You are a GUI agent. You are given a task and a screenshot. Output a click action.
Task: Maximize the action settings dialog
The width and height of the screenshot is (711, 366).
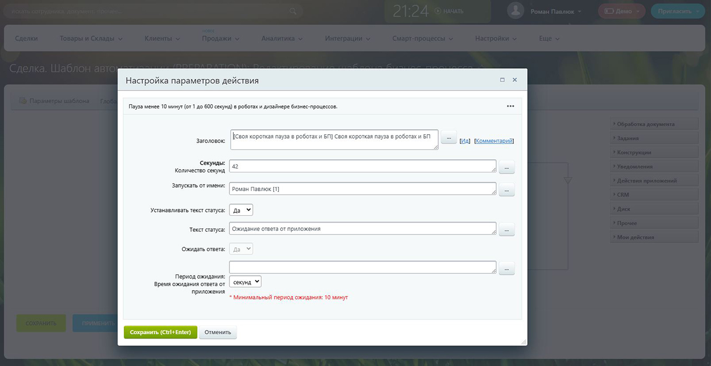click(x=502, y=80)
